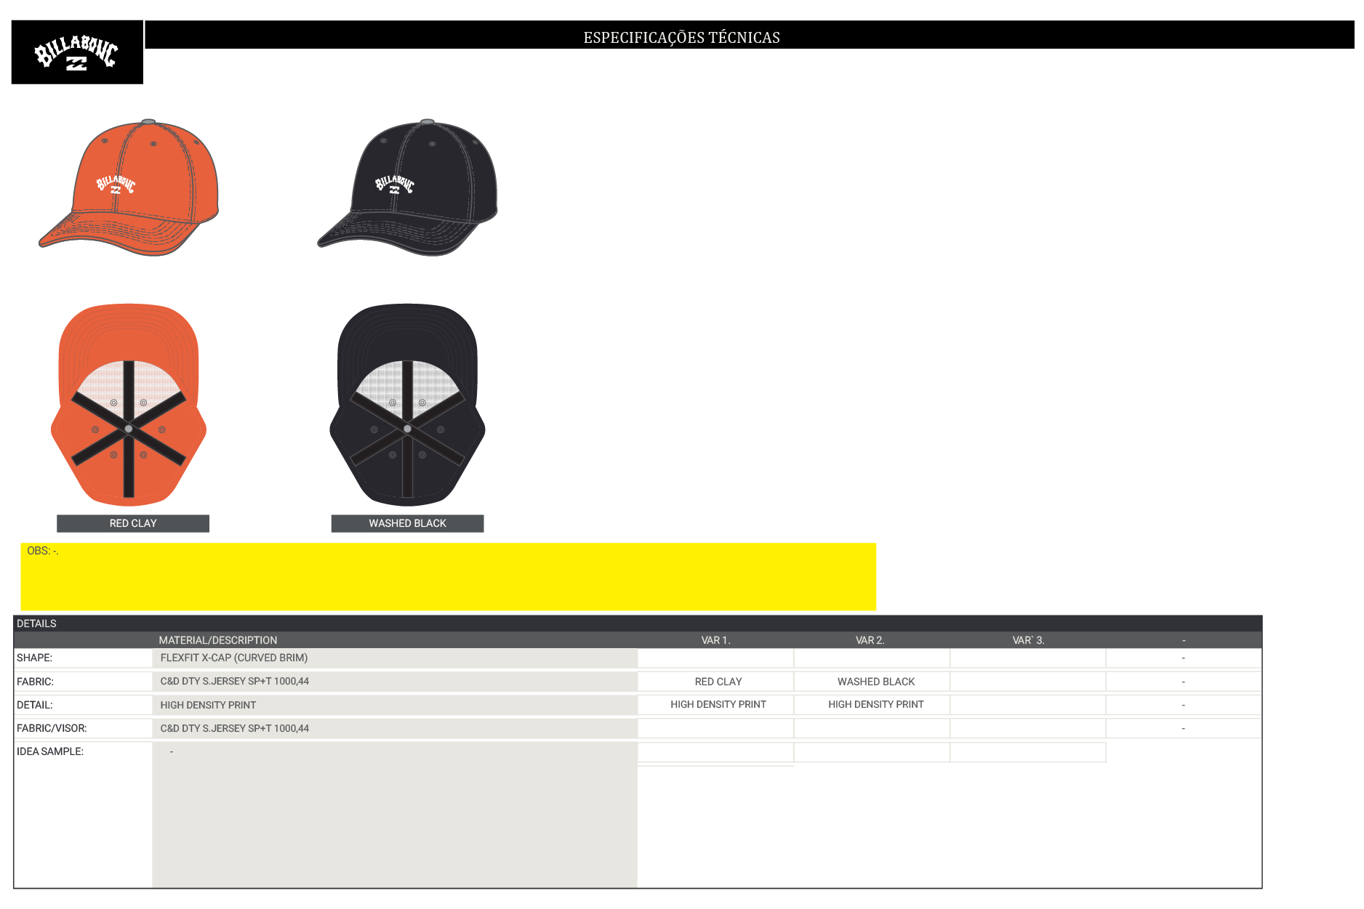Image resolution: width=1364 pixels, height=909 pixels.
Task: Click the ESPECIFICAÇÕES TÉCNICAS title bar
Action: point(750,35)
